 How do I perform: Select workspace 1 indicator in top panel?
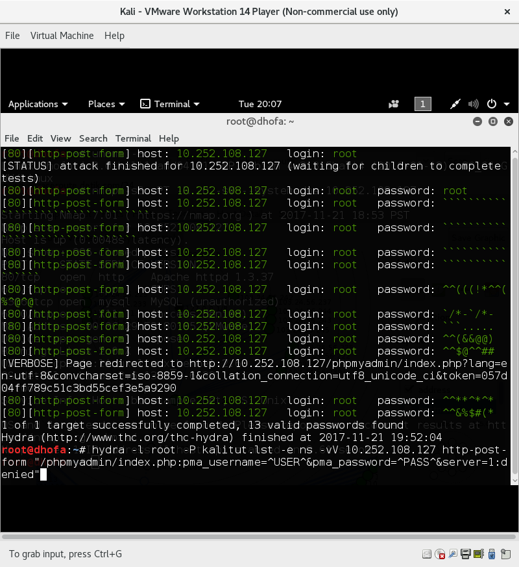tap(422, 104)
